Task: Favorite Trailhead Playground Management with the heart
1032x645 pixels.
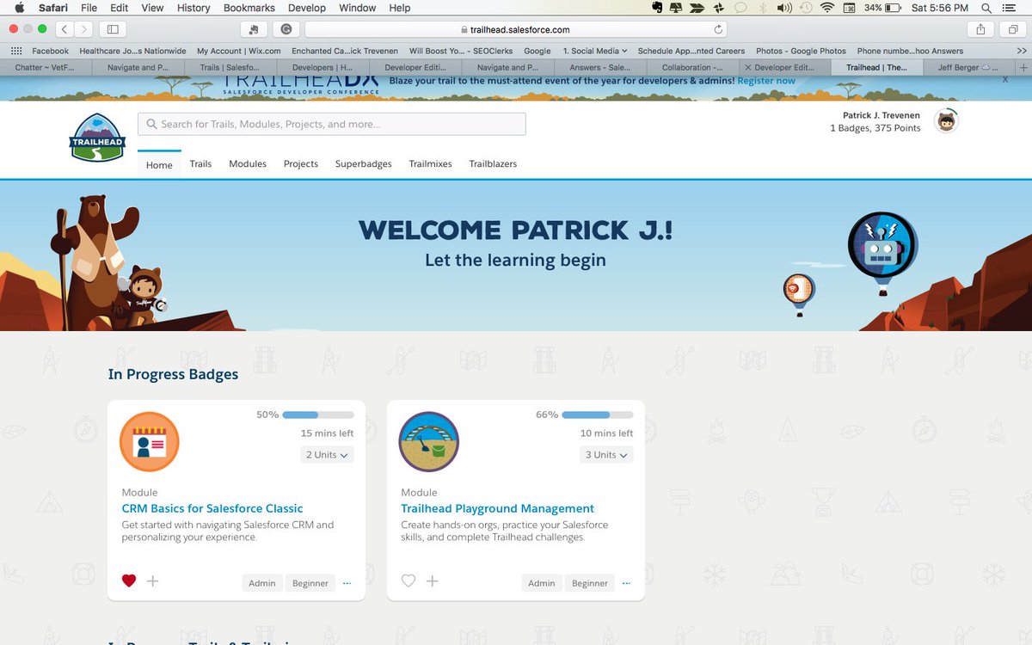Action: coord(408,580)
